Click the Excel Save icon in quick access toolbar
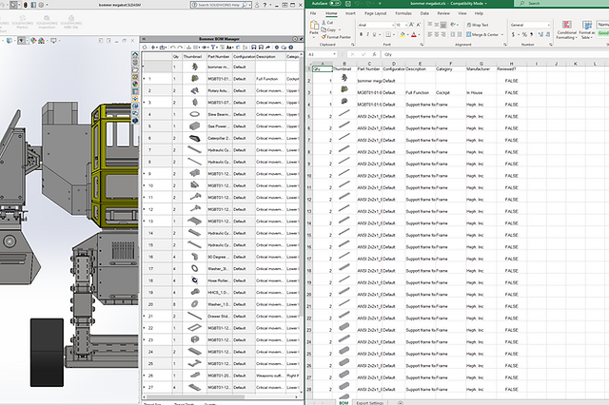The image size is (609, 405). tap(348, 4)
